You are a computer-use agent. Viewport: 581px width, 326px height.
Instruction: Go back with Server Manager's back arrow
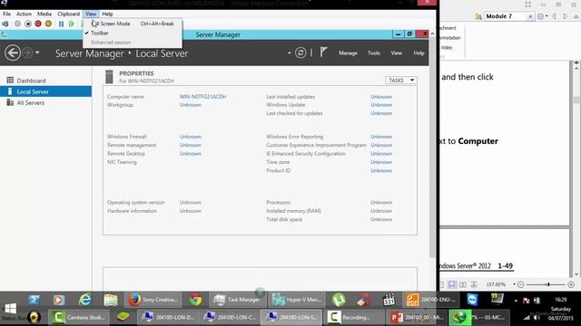(x=13, y=53)
